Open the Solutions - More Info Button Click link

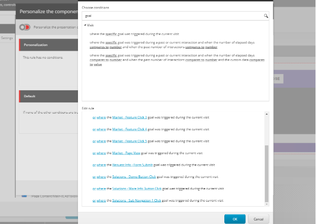click(x=137, y=189)
